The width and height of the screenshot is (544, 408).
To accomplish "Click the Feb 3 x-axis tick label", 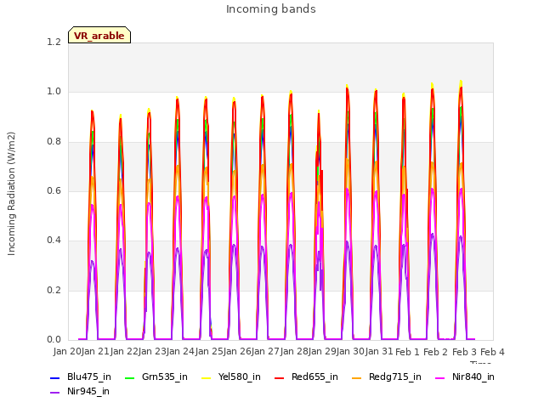I will tap(464, 352).
